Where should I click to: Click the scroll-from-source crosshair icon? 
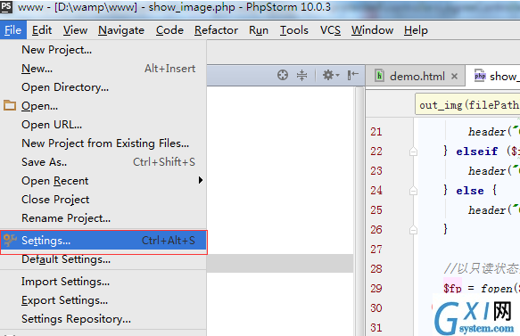[283, 75]
